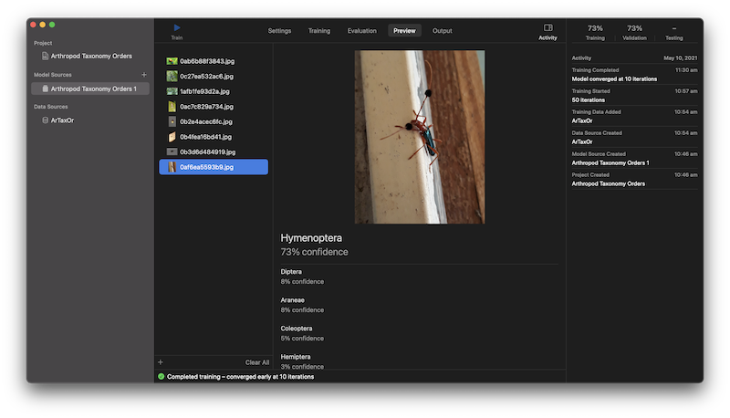Switch to the Settings tab
The width and height of the screenshot is (730, 418).
tap(279, 31)
